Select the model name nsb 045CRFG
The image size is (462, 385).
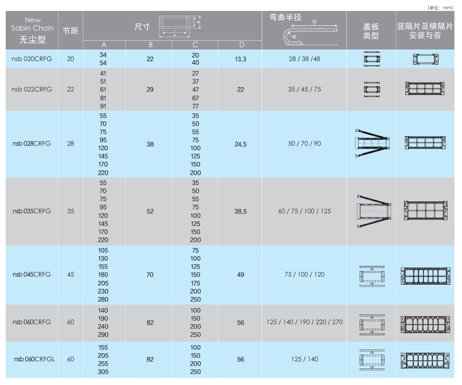(x=31, y=275)
